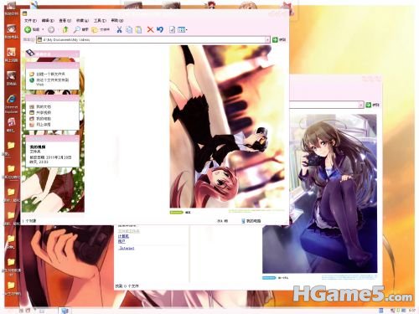
Task: Click the grey Forward arrow button
Action: 51,29
